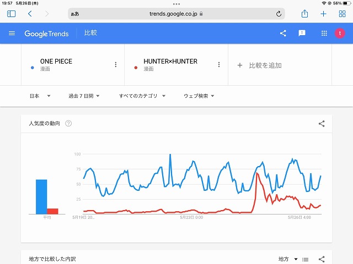
Task: Tap the trends.google.co.jp address bar
Action: (176, 14)
